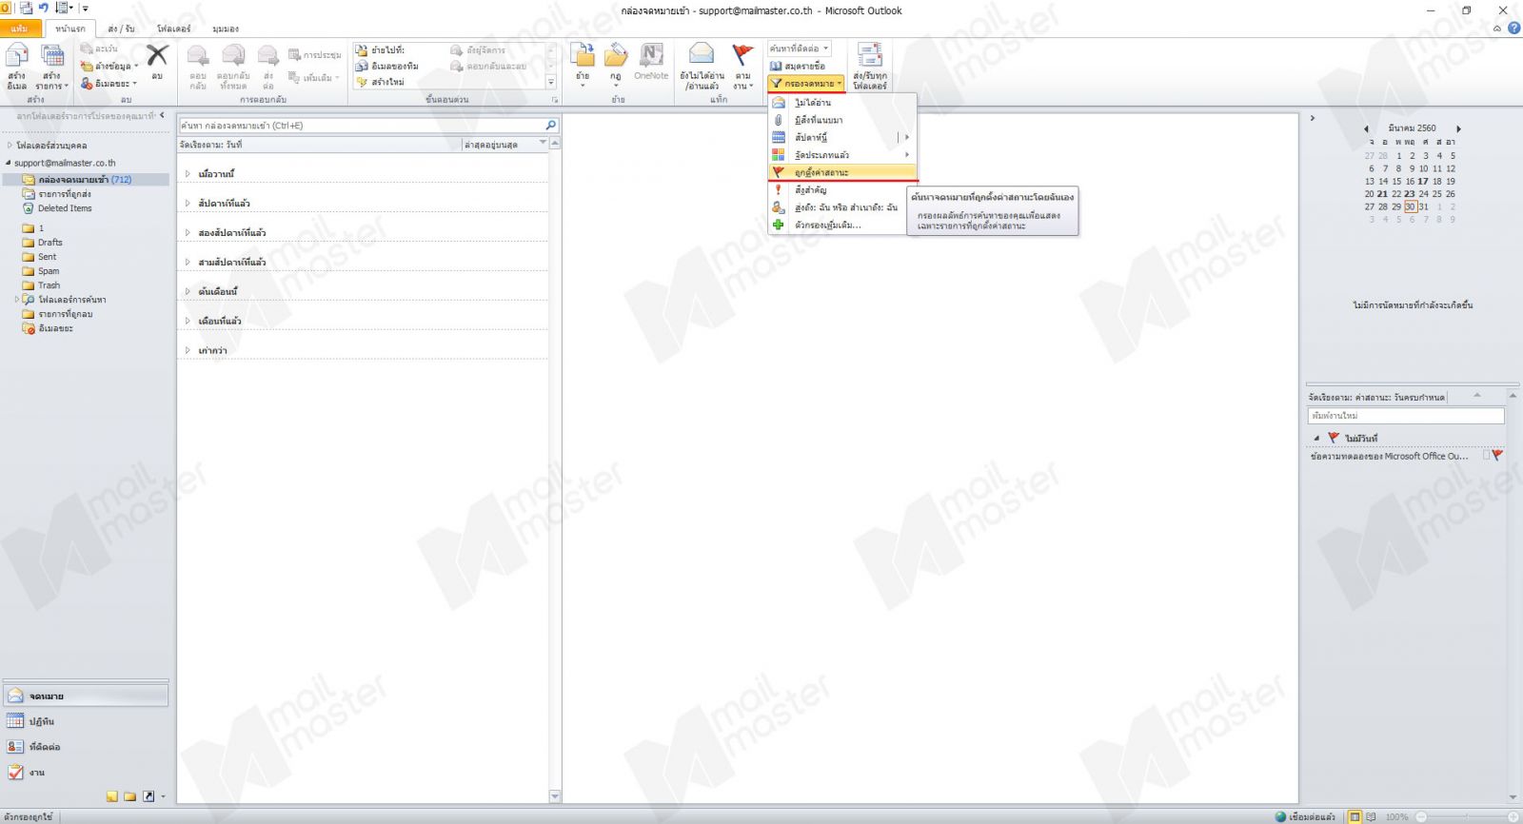This screenshot has width=1523, height=824.
Task: Collapse the folder navigation pane arrow
Action: point(162,116)
